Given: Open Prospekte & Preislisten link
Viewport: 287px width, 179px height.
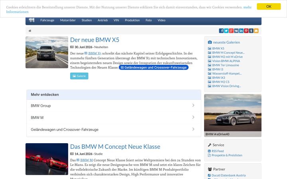Looking at the screenshot, I should click(227, 155).
